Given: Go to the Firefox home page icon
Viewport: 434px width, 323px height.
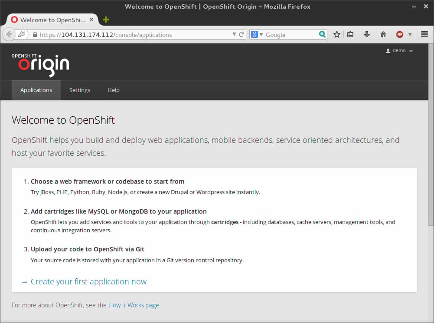Looking at the screenshot, I should coord(383,34).
